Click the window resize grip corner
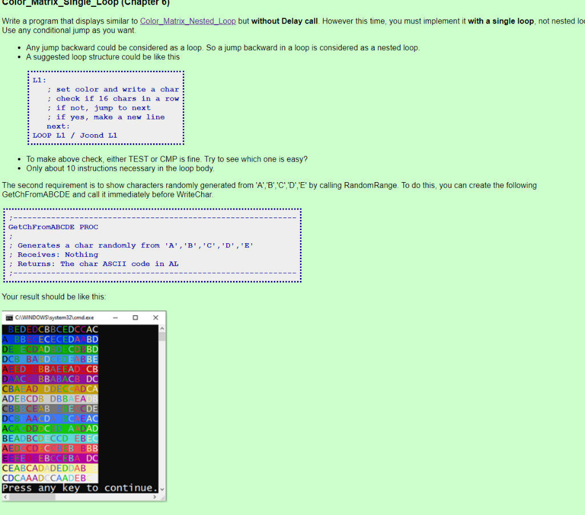 (x=162, y=497)
